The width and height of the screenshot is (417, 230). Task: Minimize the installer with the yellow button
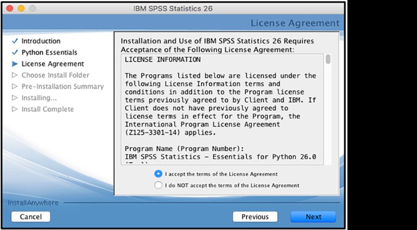[21, 8]
